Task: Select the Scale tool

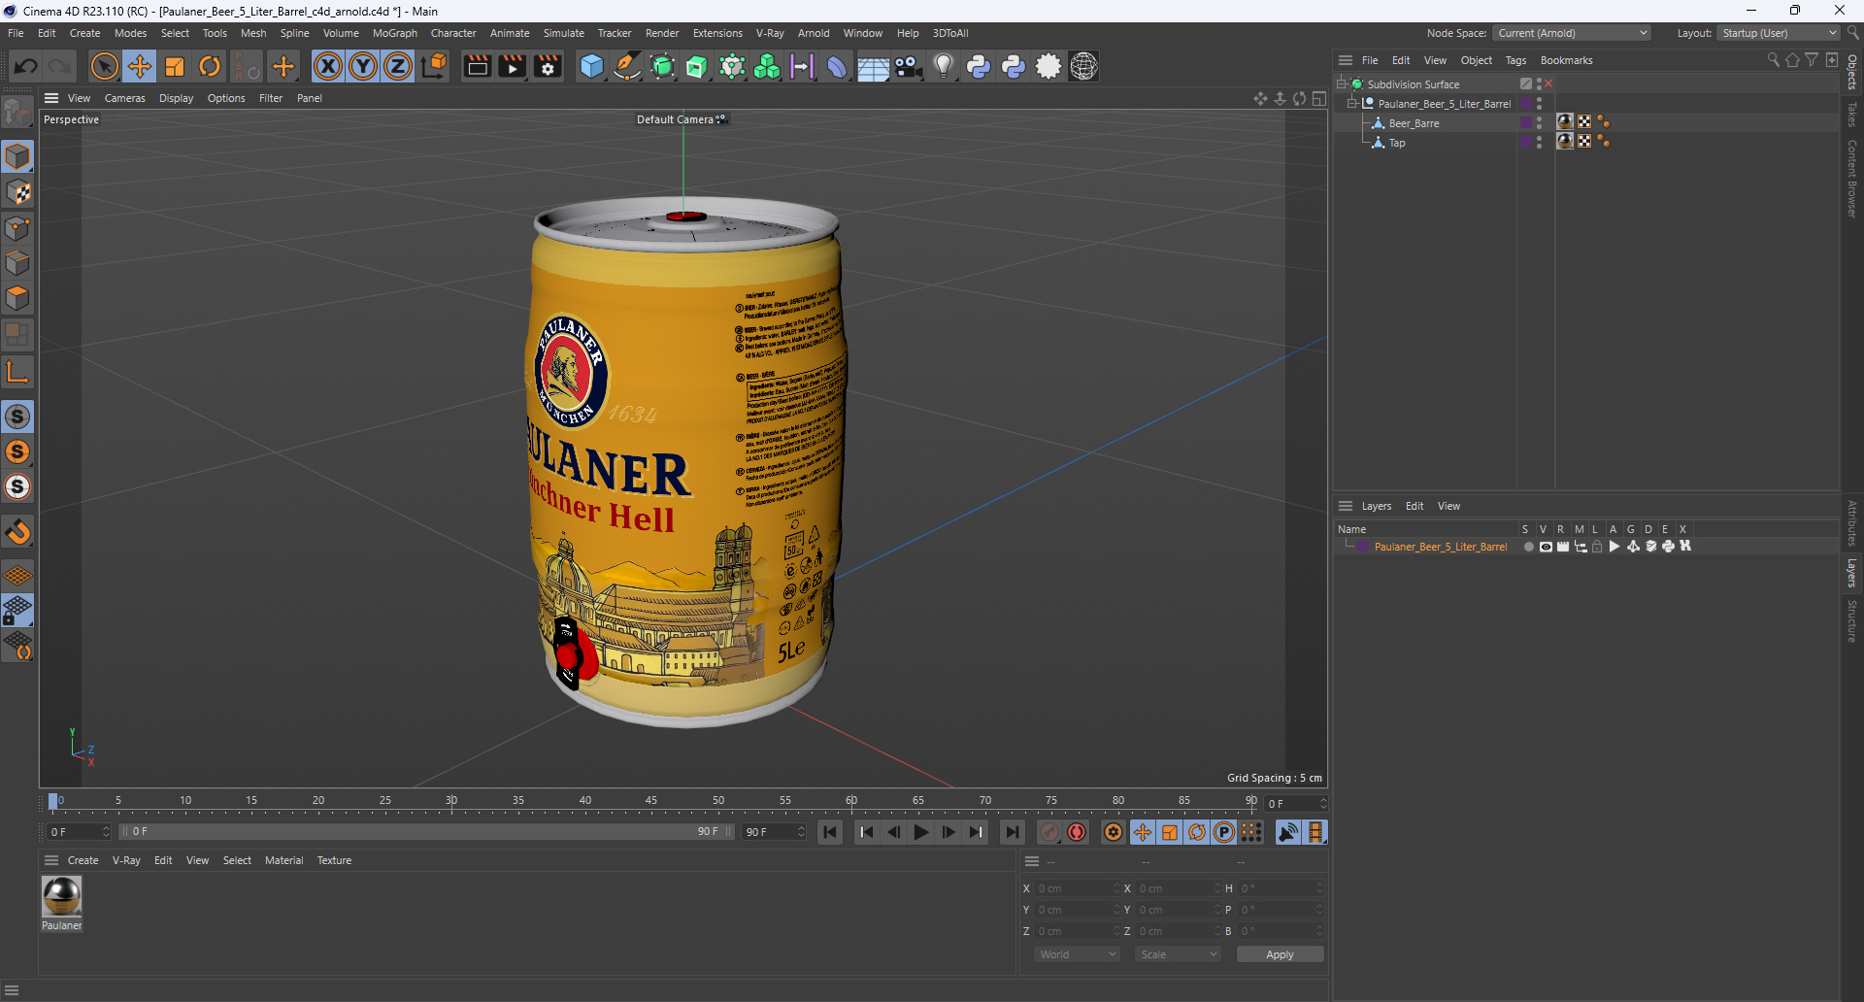Action: pyautogui.click(x=175, y=66)
